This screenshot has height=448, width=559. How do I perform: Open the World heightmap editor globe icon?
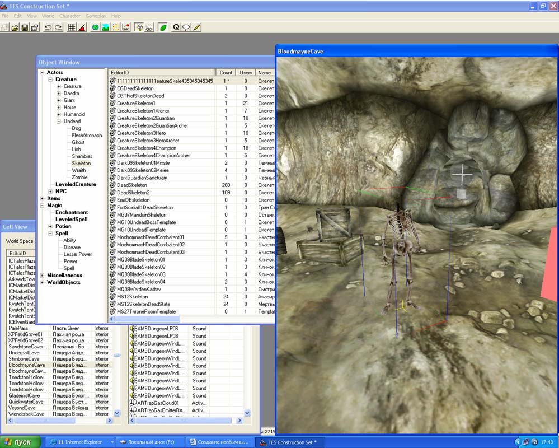[95, 27]
